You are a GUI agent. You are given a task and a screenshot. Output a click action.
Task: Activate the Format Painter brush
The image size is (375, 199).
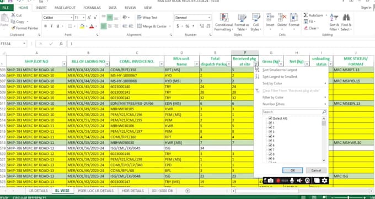pos(13,28)
